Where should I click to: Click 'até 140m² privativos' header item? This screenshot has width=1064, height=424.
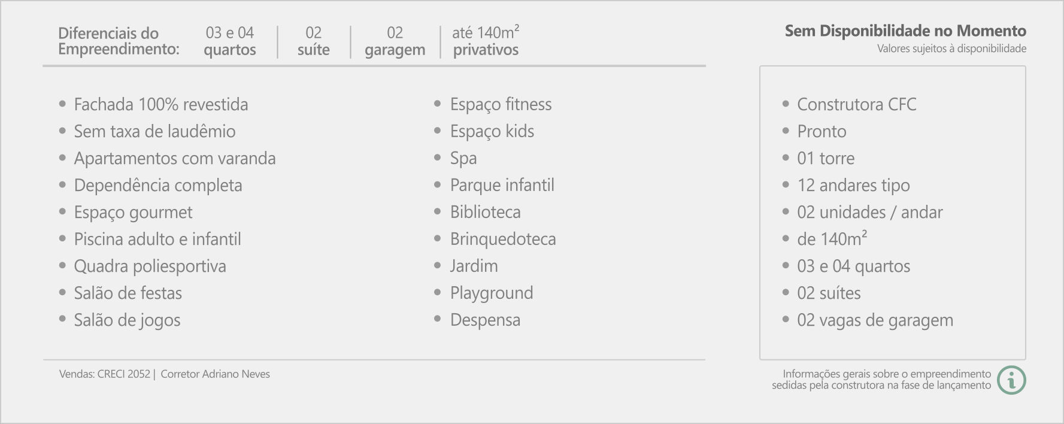[486, 41]
